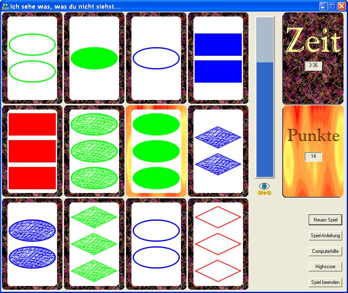The height and width of the screenshot is (293, 348).
Task: Open the Spiel-Anleitung instructions
Action: coord(325,236)
